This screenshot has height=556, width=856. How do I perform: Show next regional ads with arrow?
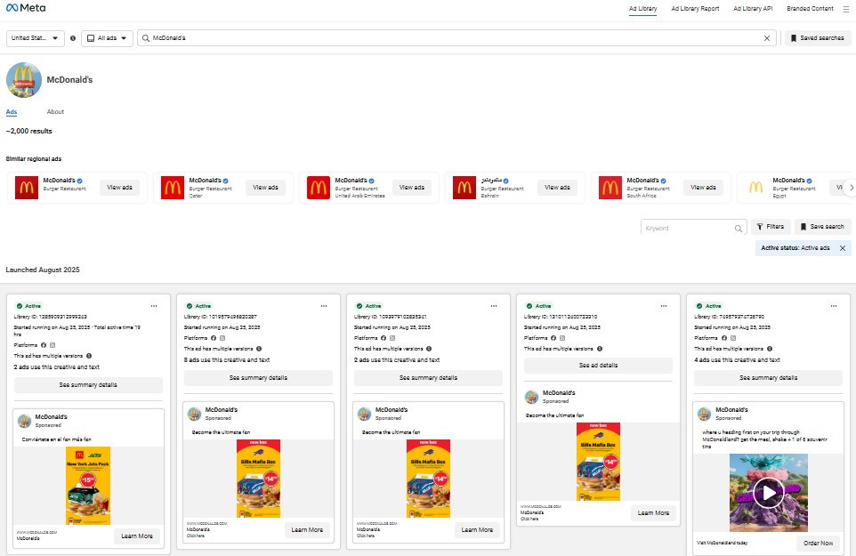click(850, 188)
